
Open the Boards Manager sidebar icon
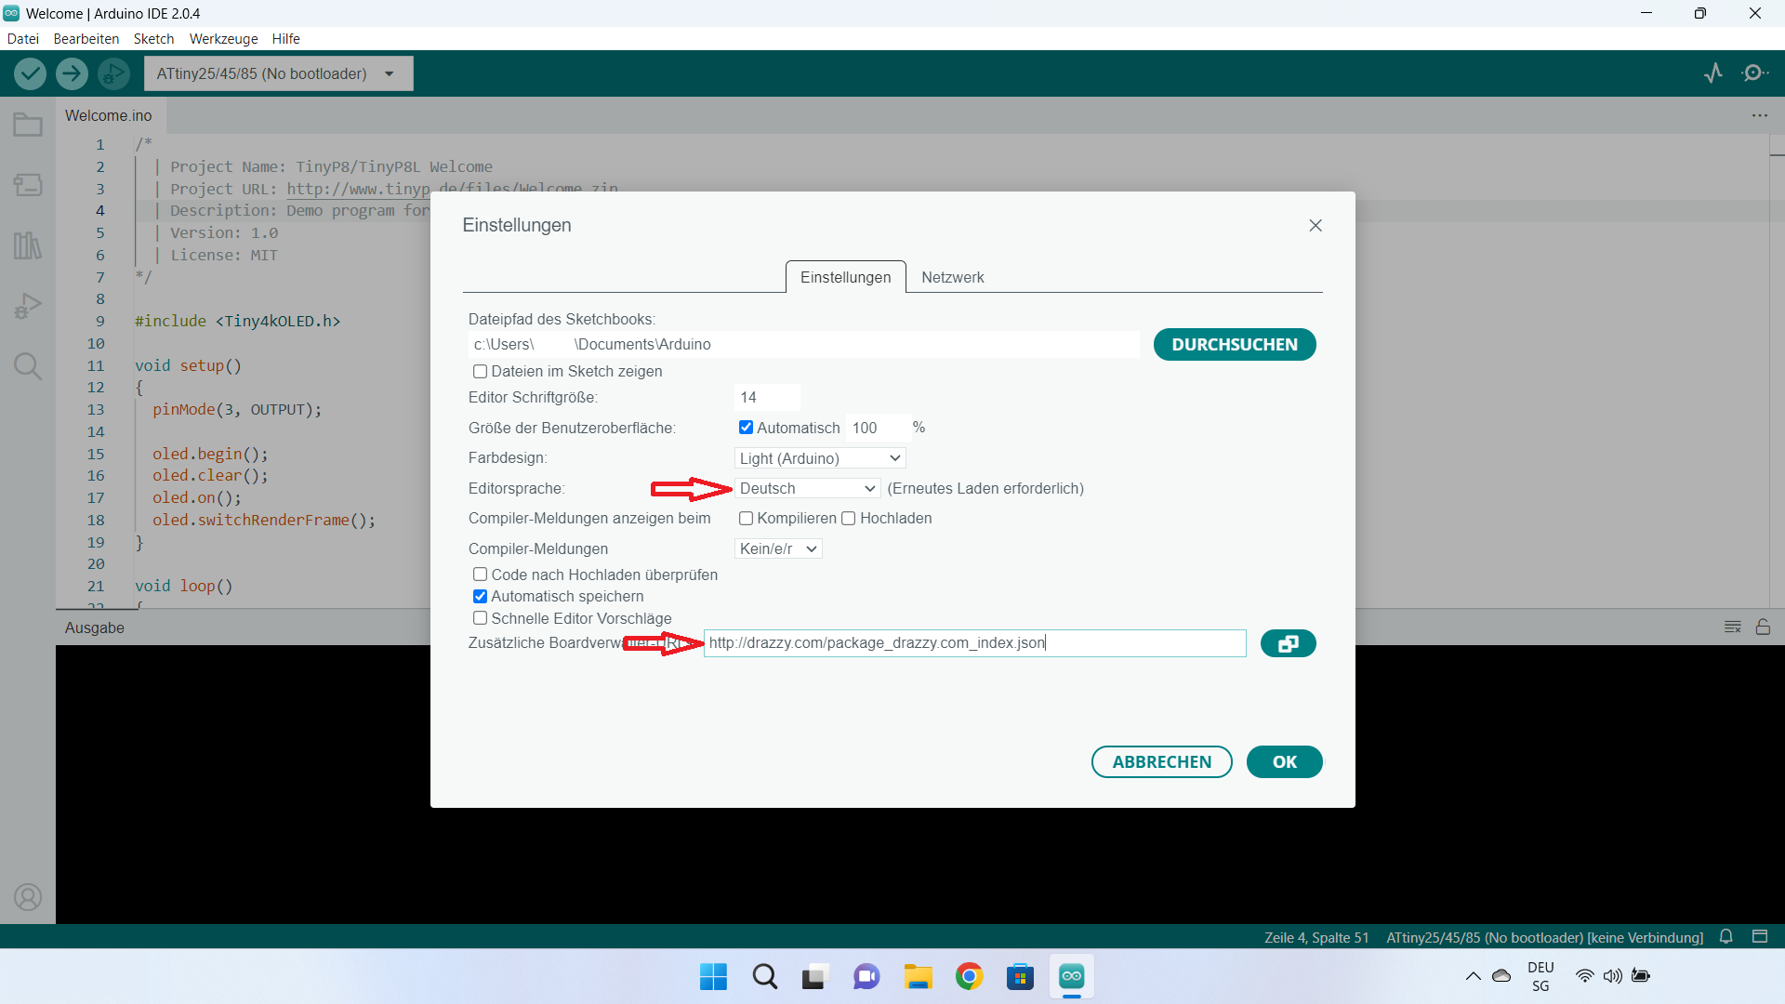[x=28, y=185]
